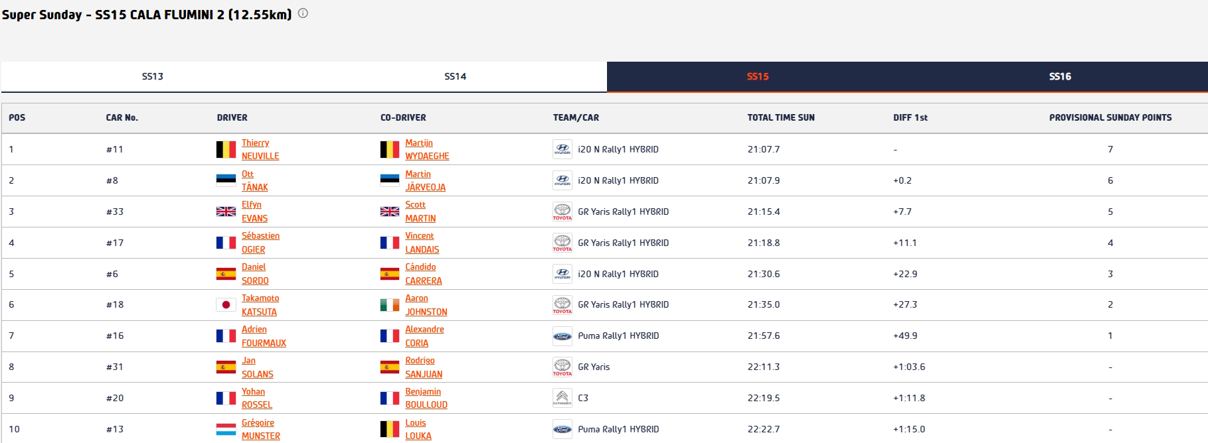Open the SS14 stage tab
Image resolution: width=1208 pixels, height=443 pixels.
455,76
